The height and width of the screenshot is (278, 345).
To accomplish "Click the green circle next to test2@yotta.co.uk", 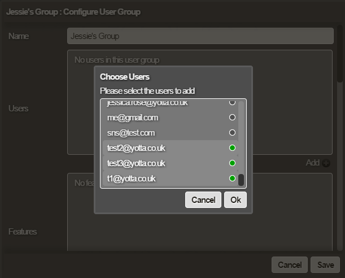I will pyautogui.click(x=232, y=148).
